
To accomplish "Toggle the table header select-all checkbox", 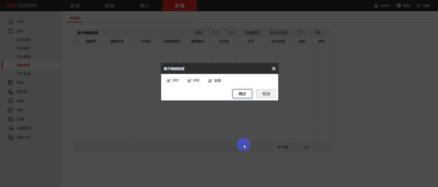I will pos(77,42).
